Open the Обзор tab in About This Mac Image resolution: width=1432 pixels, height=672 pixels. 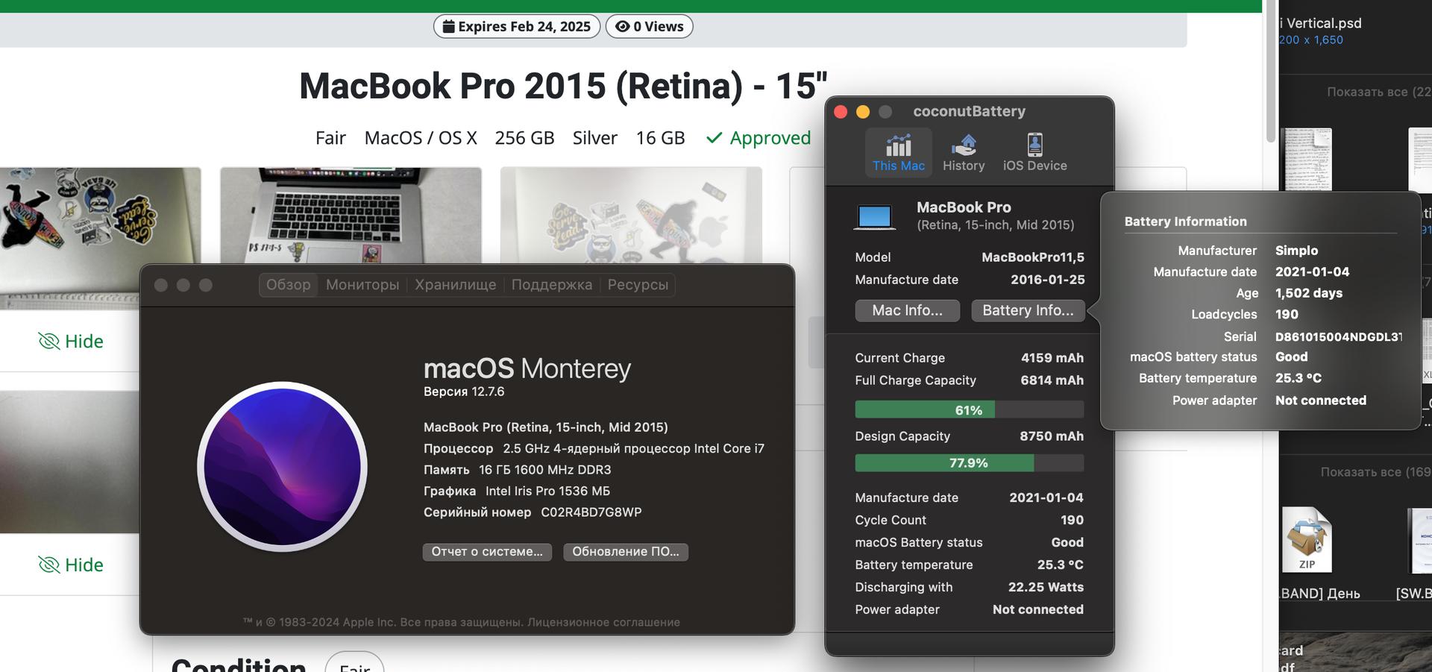289,285
